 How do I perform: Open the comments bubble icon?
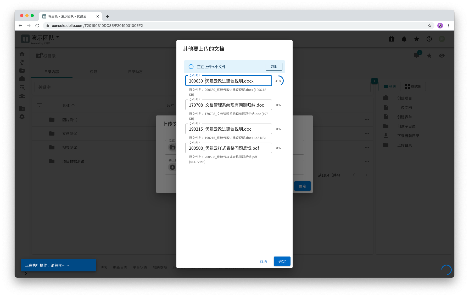click(417, 55)
